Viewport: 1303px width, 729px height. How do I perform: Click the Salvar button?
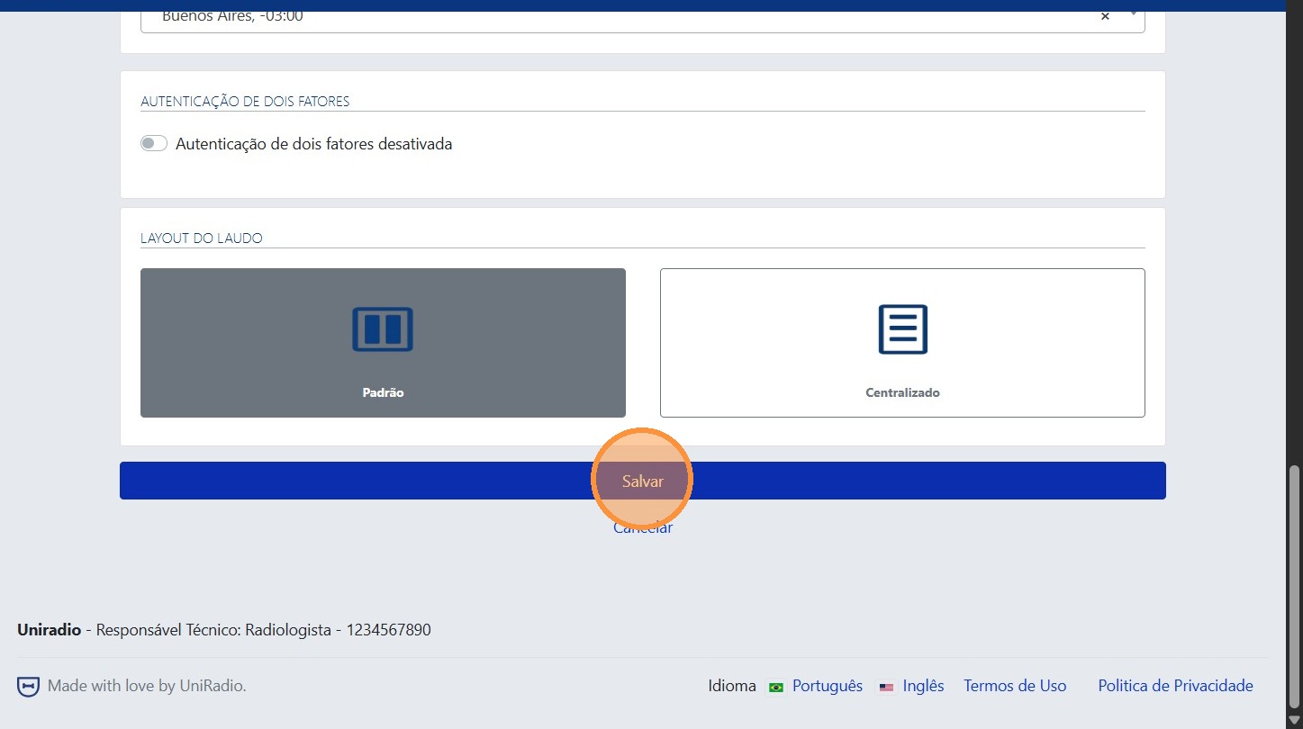642,480
